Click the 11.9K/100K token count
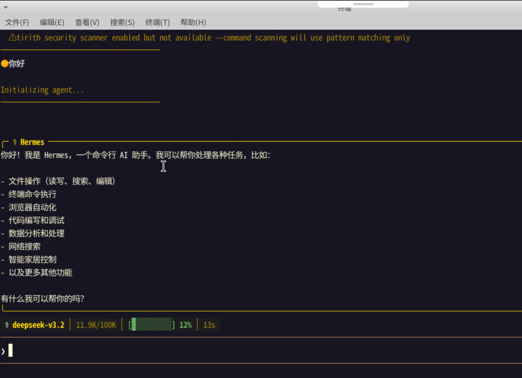 [96, 325]
